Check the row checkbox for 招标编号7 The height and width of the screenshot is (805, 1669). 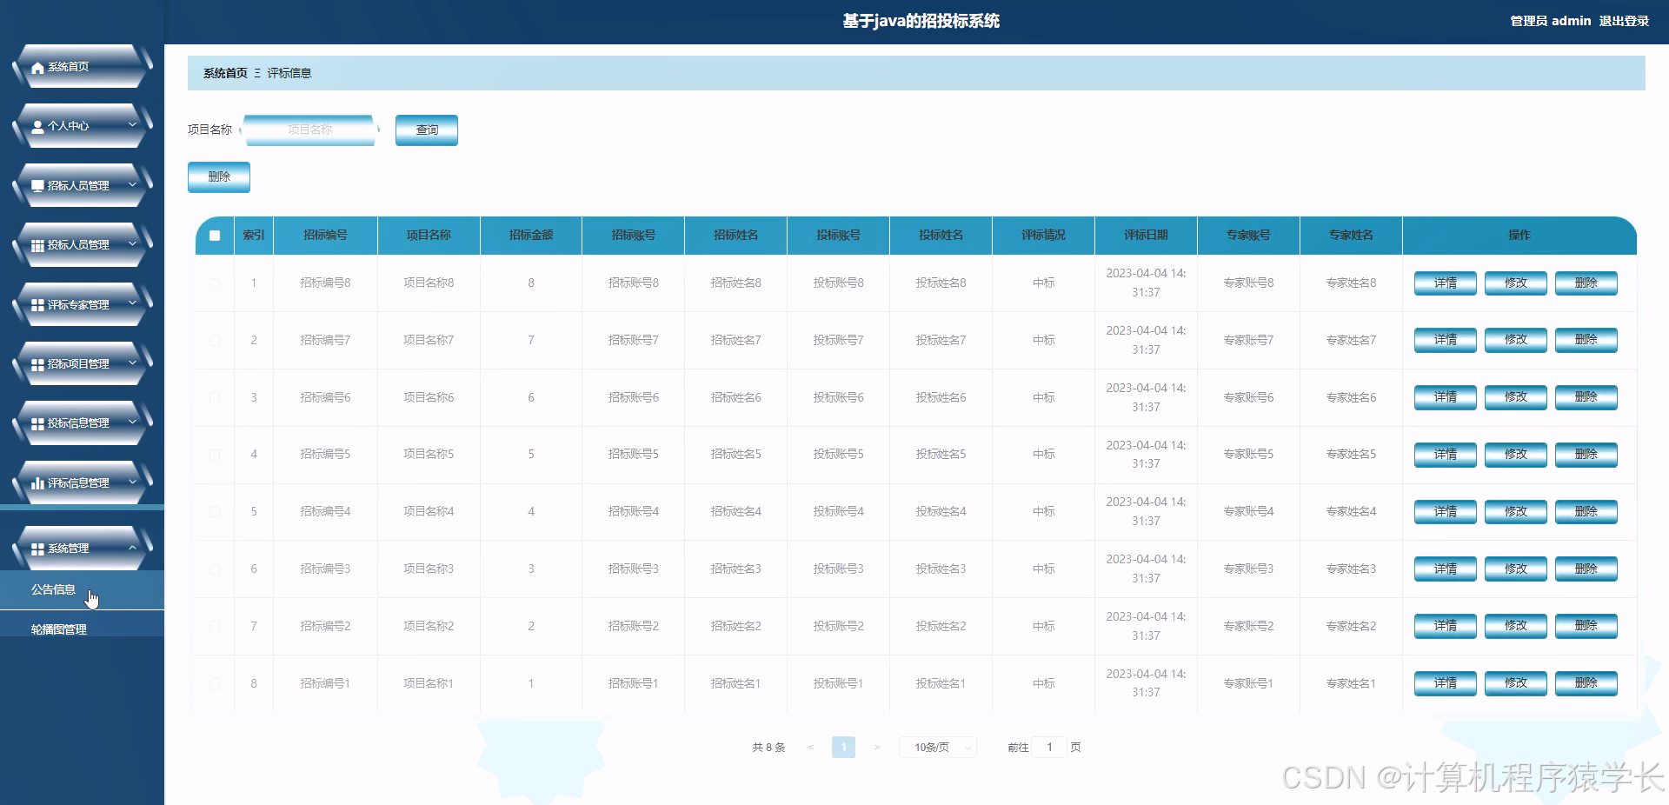[x=215, y=341]
